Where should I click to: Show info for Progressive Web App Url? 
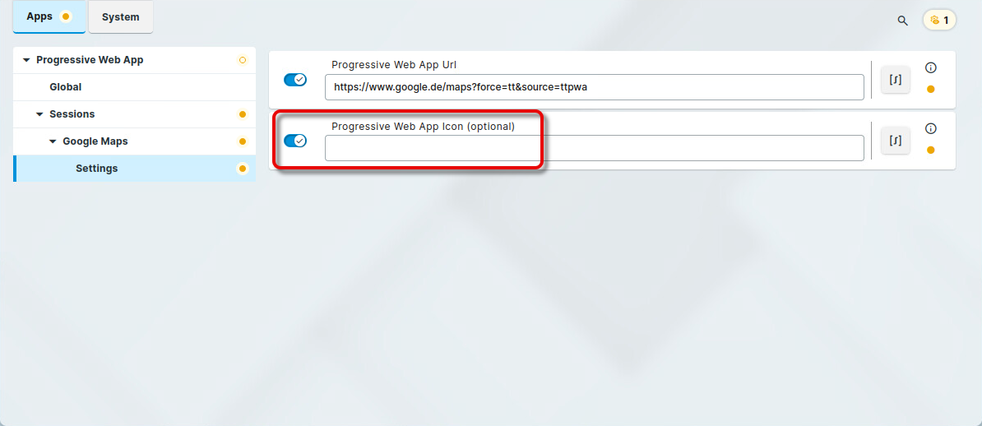pyautogui.click(x=931, y=68)
